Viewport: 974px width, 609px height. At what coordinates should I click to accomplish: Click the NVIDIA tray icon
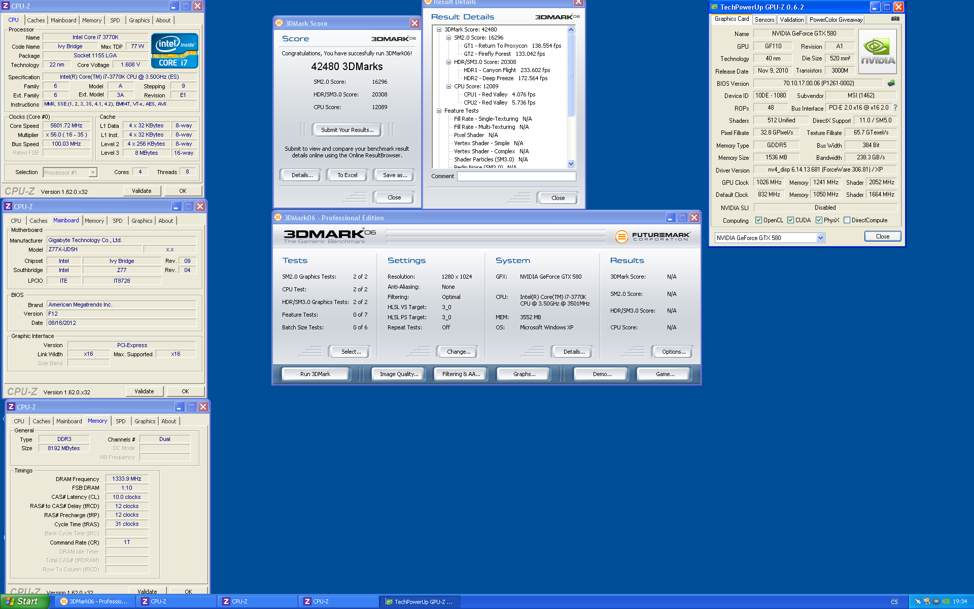point(946,601)
